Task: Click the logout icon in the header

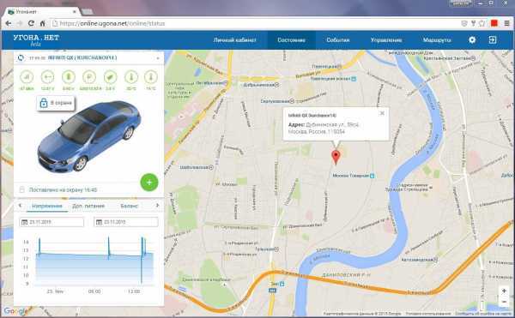Action: 493,40
